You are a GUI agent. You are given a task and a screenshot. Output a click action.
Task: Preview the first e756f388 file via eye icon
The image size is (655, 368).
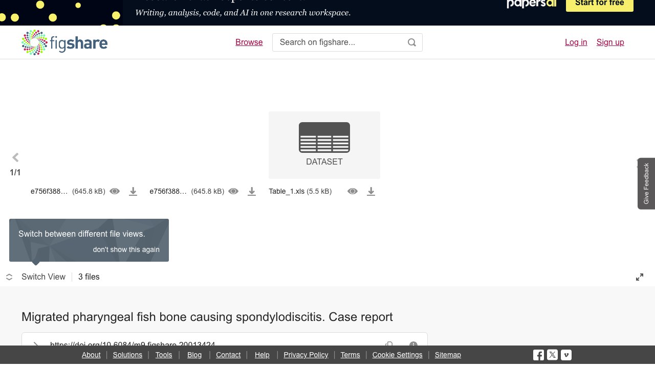(115, 191)
